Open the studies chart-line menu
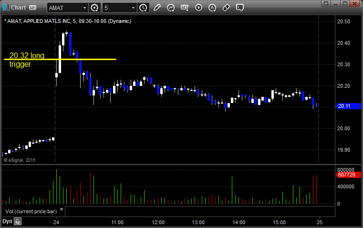Viewport: 363px width, 228px height. coord(171,8)
